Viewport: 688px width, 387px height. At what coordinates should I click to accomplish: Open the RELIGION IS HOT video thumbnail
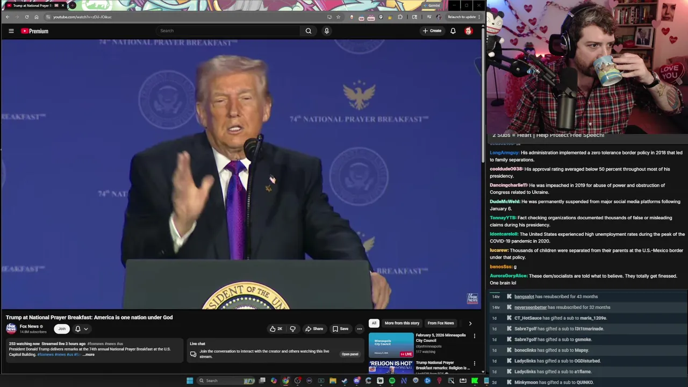[x=391, y=367]
